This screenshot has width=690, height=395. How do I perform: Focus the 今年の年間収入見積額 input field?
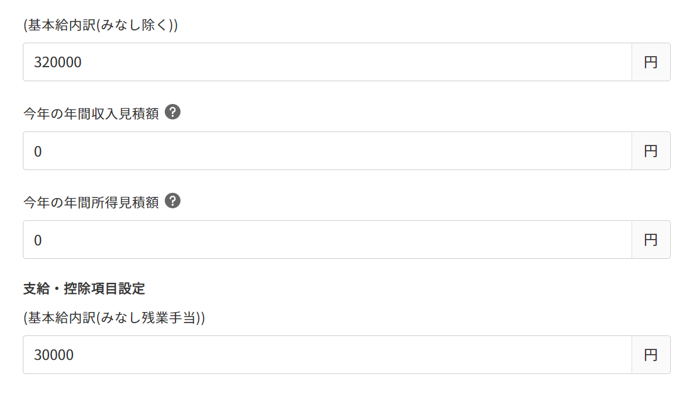327,151
